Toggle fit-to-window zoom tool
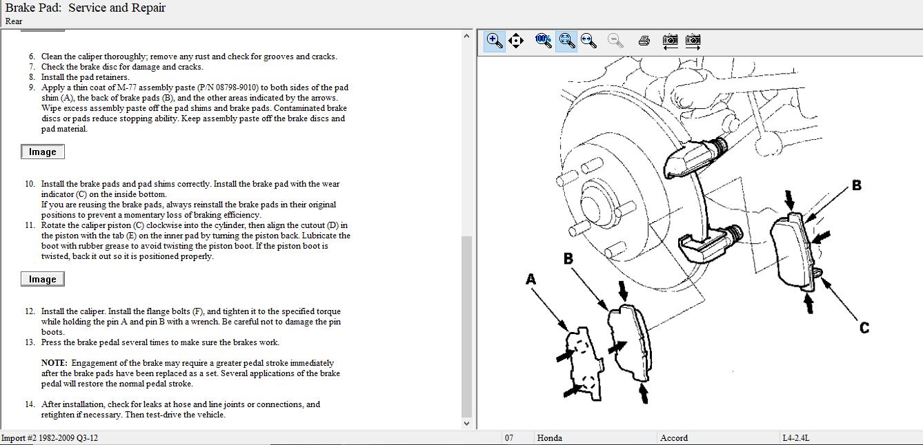This screenshot has width=923, height=445. [566, 41]
